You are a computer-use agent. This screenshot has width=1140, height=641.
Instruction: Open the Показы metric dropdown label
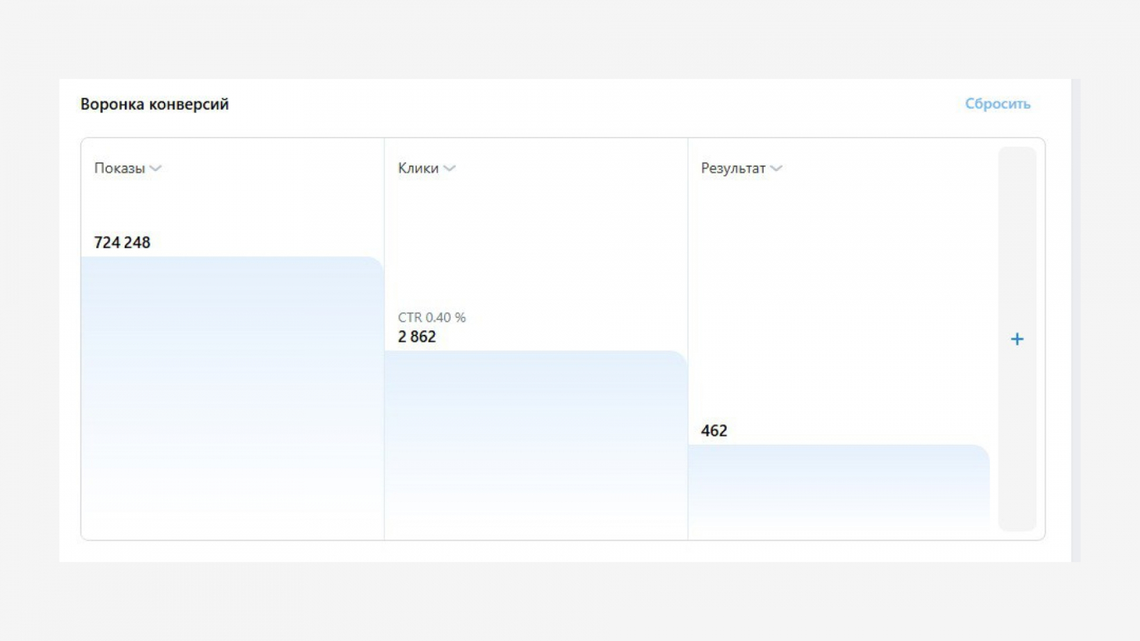(120, 169)
